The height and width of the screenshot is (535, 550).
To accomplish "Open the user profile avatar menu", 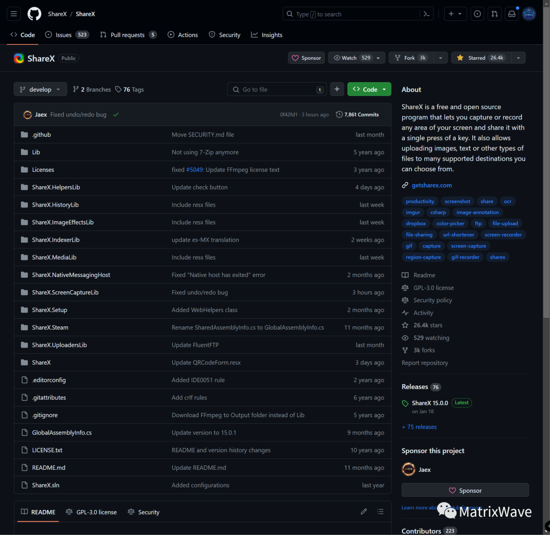I will (529, 14).
